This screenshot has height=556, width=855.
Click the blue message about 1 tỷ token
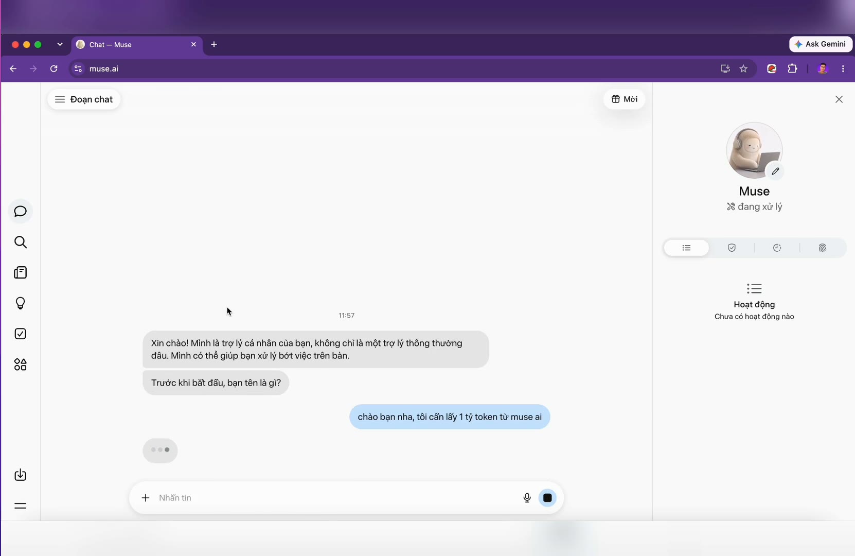[x=450, y=416]
